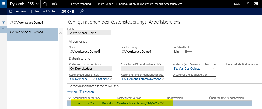Click the search magnifier in the top bar

(x=248, y=4)
